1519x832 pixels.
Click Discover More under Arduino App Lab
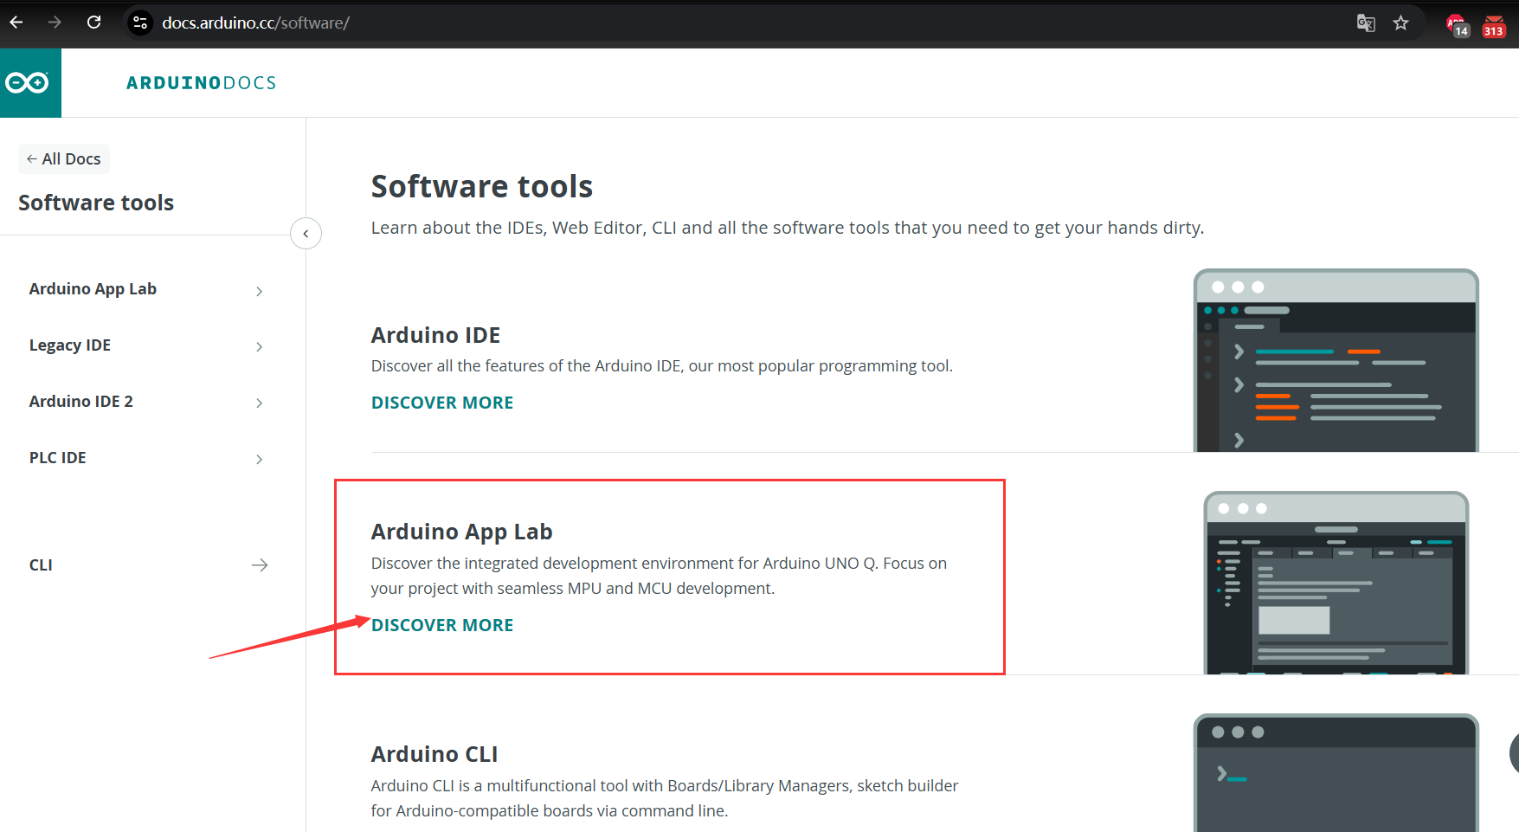coord(442,625)
